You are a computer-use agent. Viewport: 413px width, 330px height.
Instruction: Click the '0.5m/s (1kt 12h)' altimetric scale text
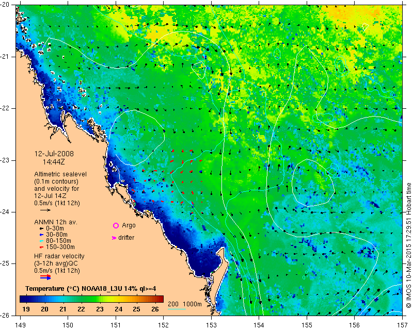(57, 203)
